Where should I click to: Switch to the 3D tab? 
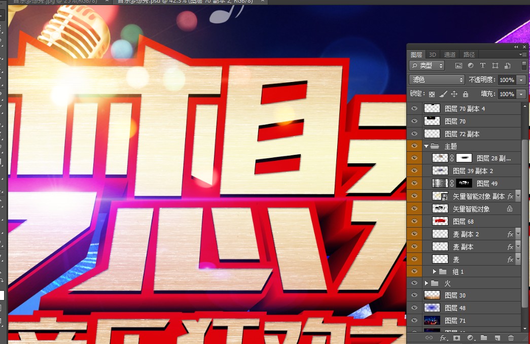point(432,54)
